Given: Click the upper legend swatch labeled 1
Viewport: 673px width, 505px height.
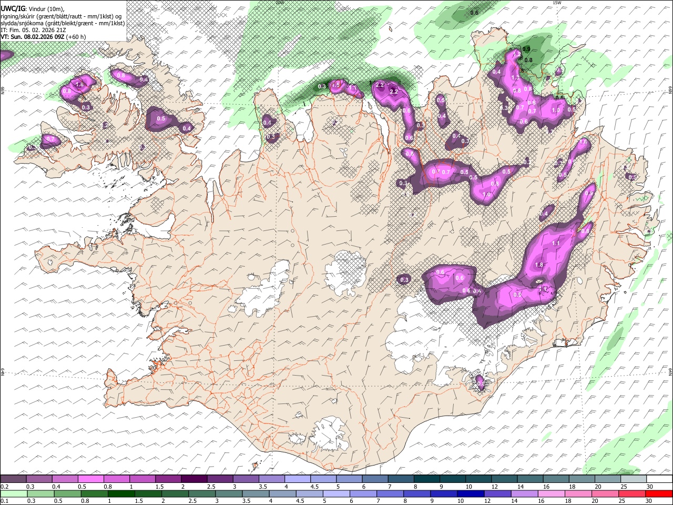Looking at the screenshot, I should (x=142, y=479).
